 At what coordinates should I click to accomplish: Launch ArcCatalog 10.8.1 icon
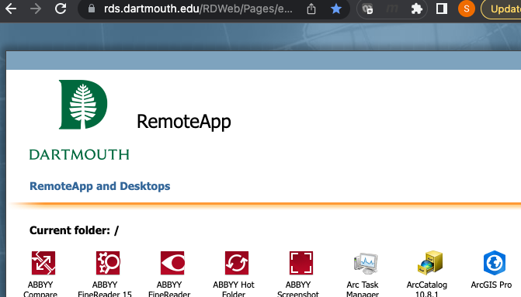[430, 263]
